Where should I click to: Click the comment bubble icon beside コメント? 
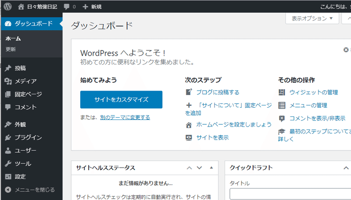pyautogui.click(x=8, y=107)
